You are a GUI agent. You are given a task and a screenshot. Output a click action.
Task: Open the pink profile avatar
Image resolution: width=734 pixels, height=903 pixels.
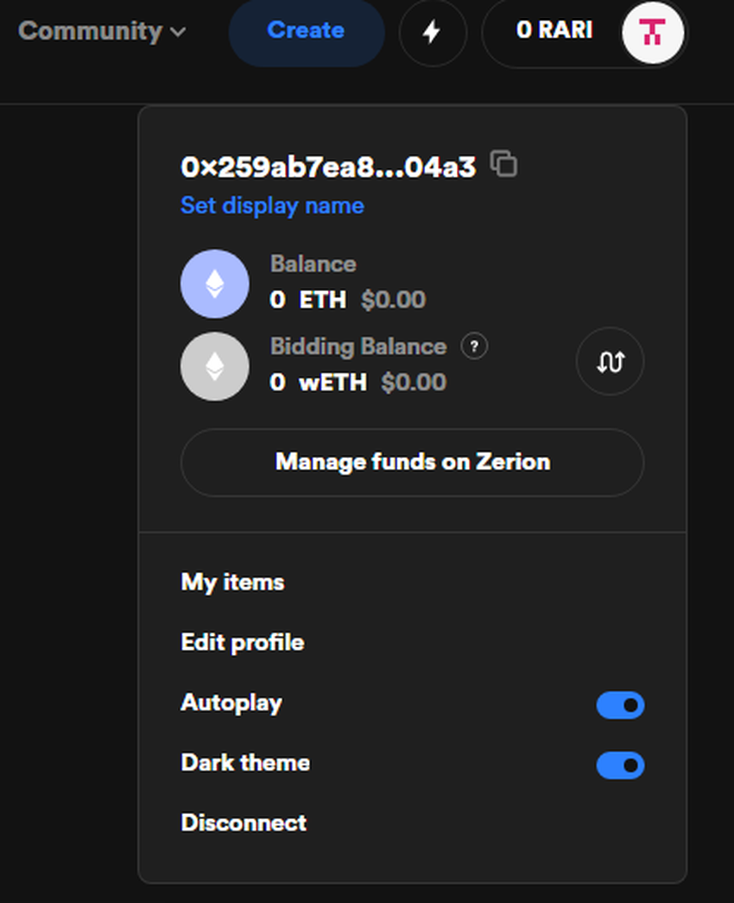(653, 32)
